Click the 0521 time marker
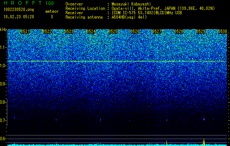 pos(25,31)
